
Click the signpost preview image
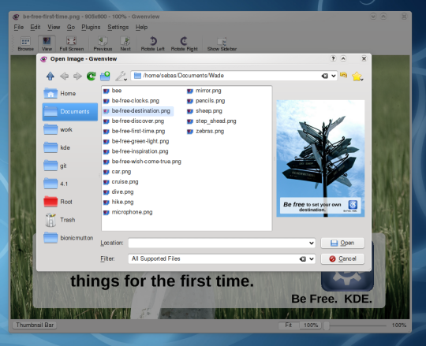click(x=320, y=158)
